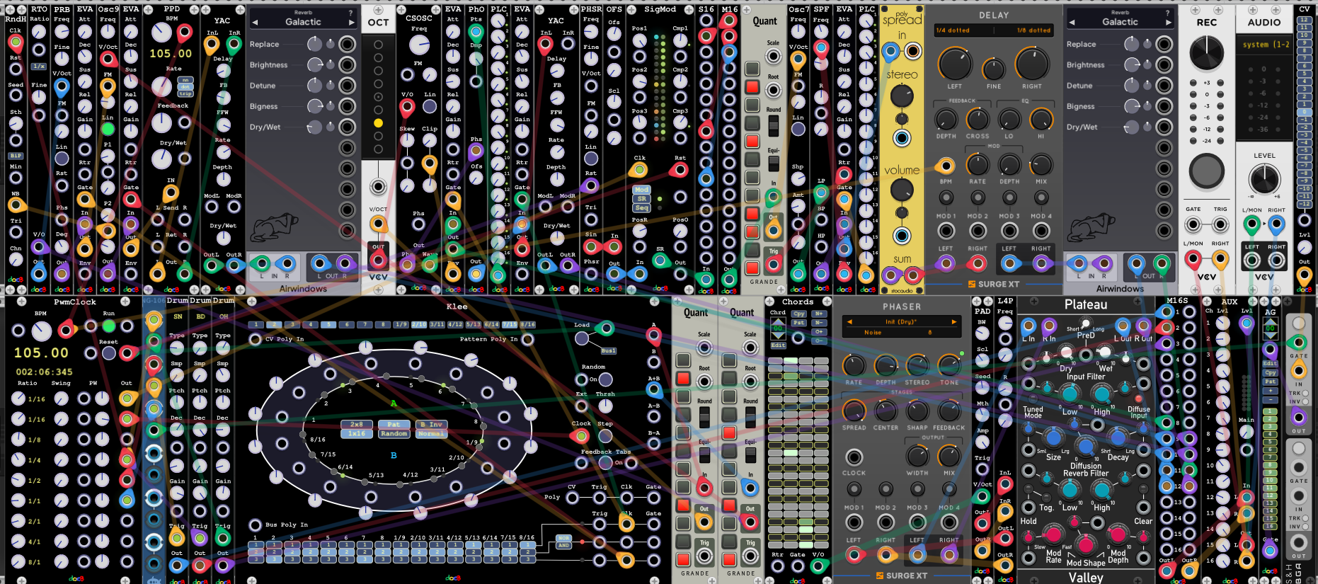This screenshot has width=1318, height=584.
Task: Click the AG module up arrow
Action: tap(1271, 321)
